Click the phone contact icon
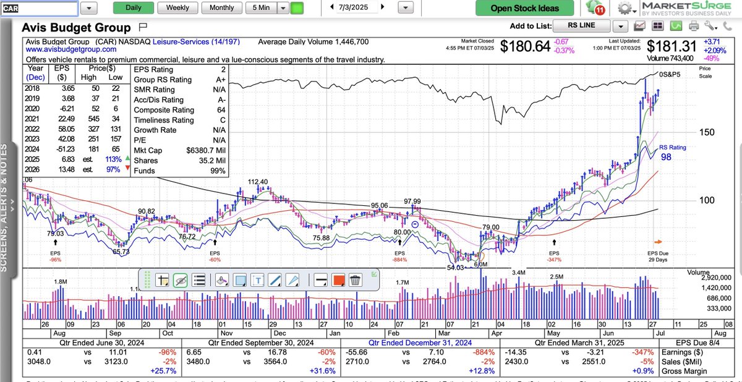The width and height of the screenshot is (742, 382). tap(727, 27)
